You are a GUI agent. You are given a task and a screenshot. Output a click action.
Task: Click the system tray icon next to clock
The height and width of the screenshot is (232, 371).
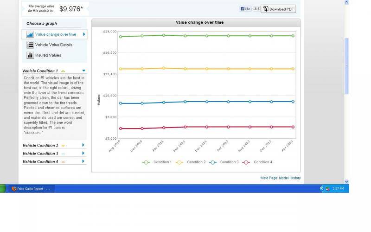point(327,189)
